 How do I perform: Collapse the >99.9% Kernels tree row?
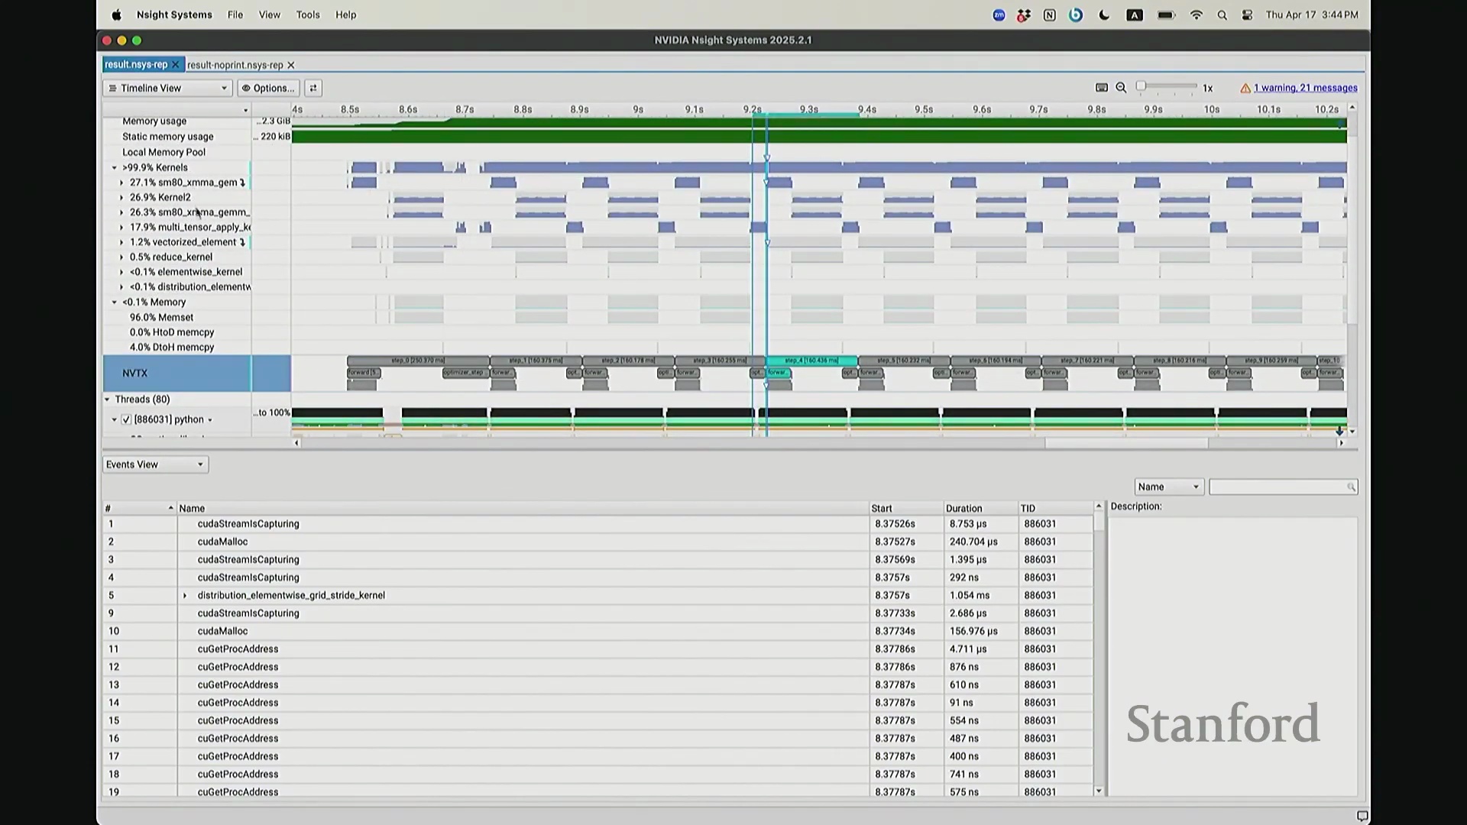tap(115, 168)
